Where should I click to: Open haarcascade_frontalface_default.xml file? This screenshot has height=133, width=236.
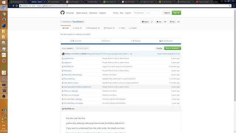coord(77,87)
